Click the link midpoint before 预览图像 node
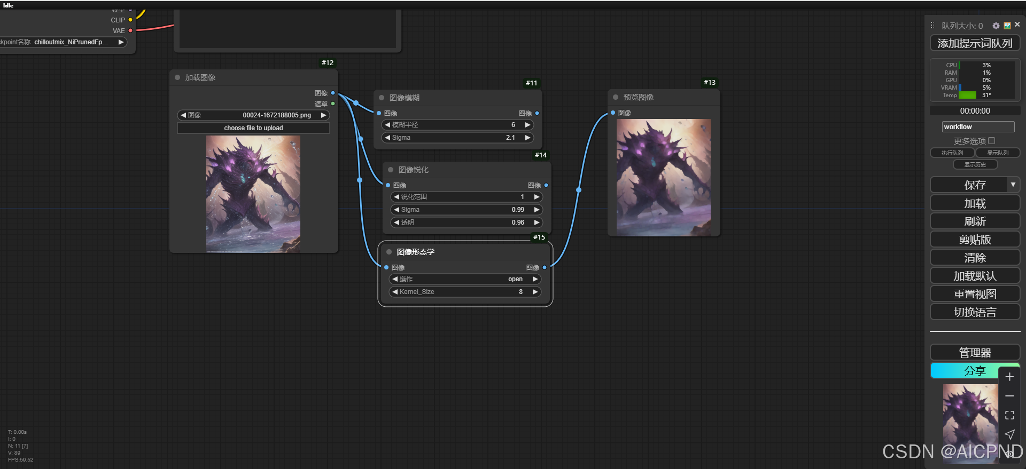This screenshot has height=469, width=1026. pos(579,190)
